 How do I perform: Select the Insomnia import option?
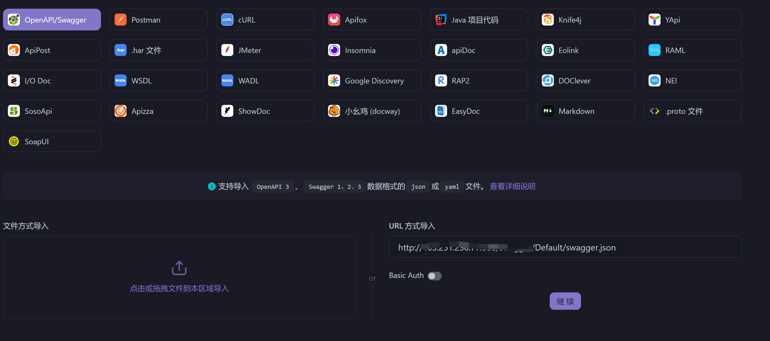(x=372, y=50)
